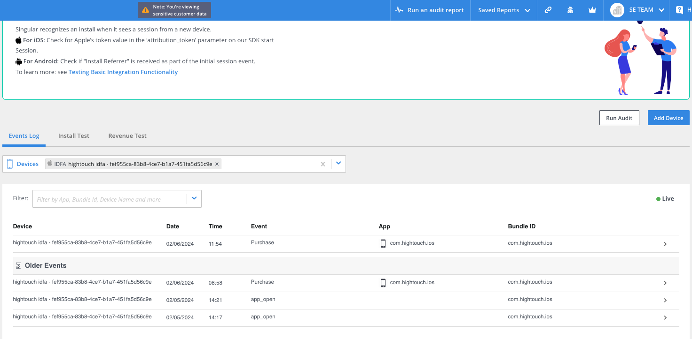Image resolution: width=692 pixels, height=339 pixels.
Task: Click the SE TEAM building avatar icon
Action: (617, 10)
